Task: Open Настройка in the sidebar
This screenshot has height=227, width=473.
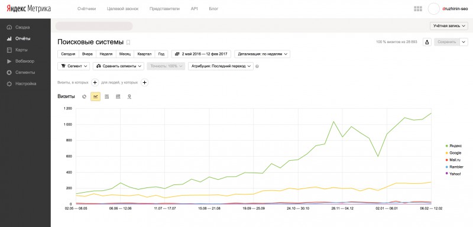Action: (x=25, y=84)
